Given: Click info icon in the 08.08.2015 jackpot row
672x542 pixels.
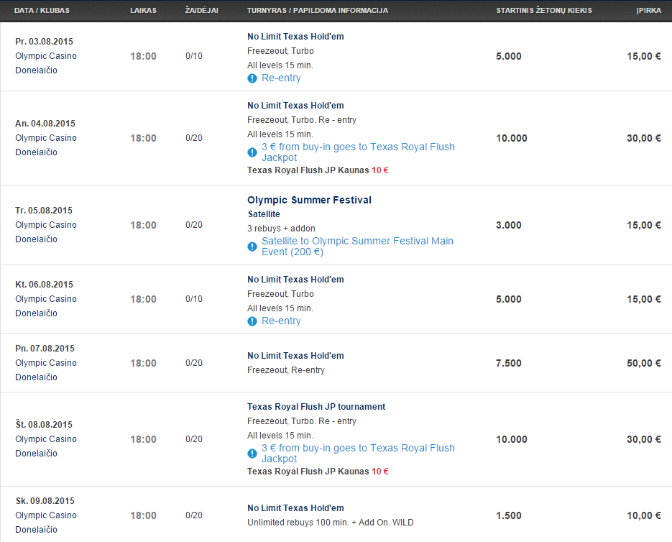Looking at the screenshot, I should click(252, 454).
